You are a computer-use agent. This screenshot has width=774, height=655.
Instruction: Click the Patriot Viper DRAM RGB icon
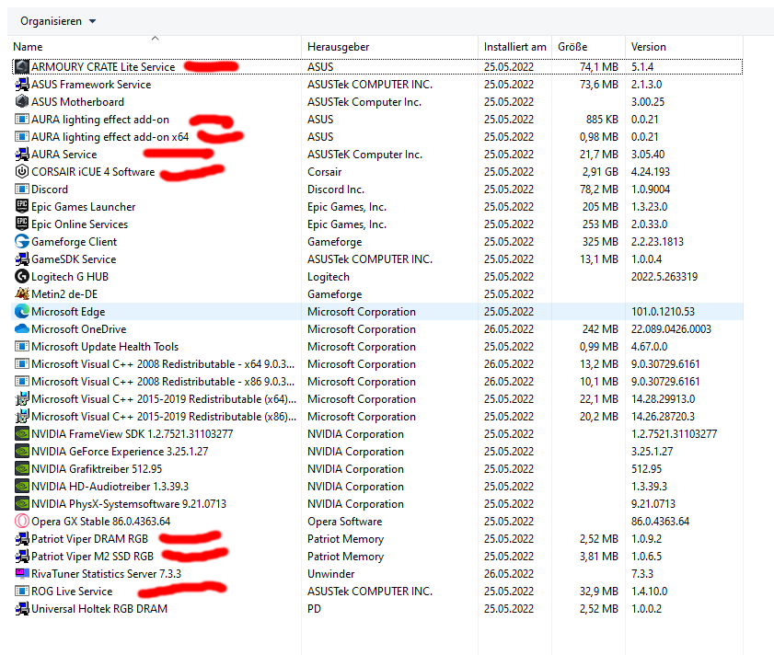(22, 538)
